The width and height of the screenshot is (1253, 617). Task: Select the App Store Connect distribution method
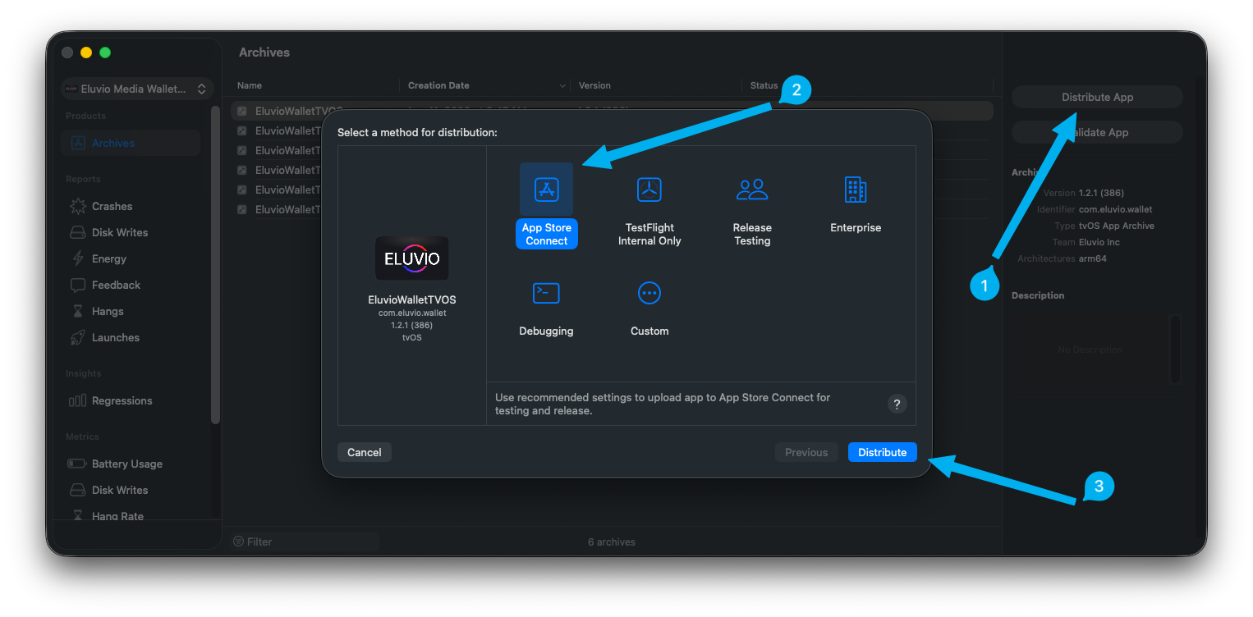pyautogui.click(x=546, y=205)
